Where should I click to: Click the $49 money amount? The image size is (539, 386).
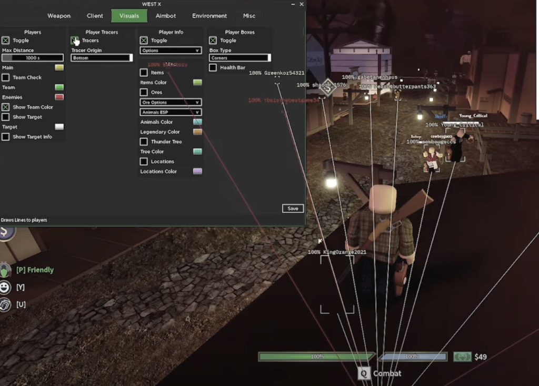click(480, 357)
